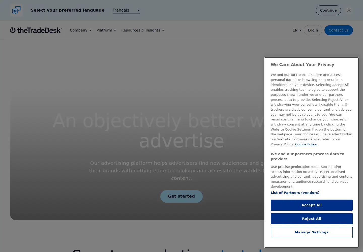Close the language selection banner
Image resolution: width=363 pixels, height=252 pixels.
(349, 10)
